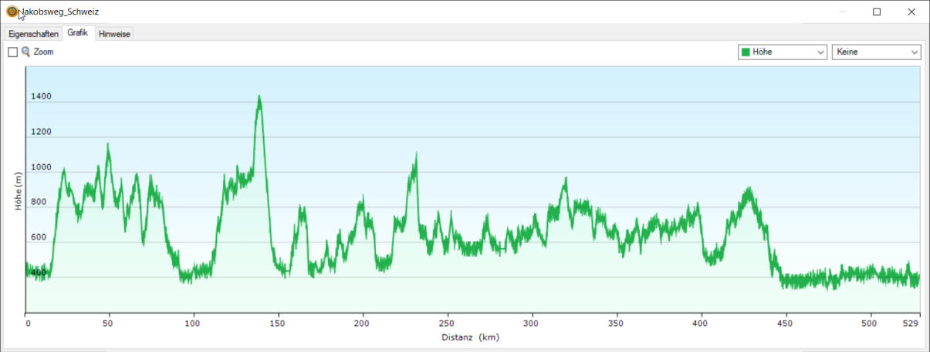This screenshot has width=930, height=352.
Task: Close the Jakobsweg_Schweiz window
Action: pos(911,12)
